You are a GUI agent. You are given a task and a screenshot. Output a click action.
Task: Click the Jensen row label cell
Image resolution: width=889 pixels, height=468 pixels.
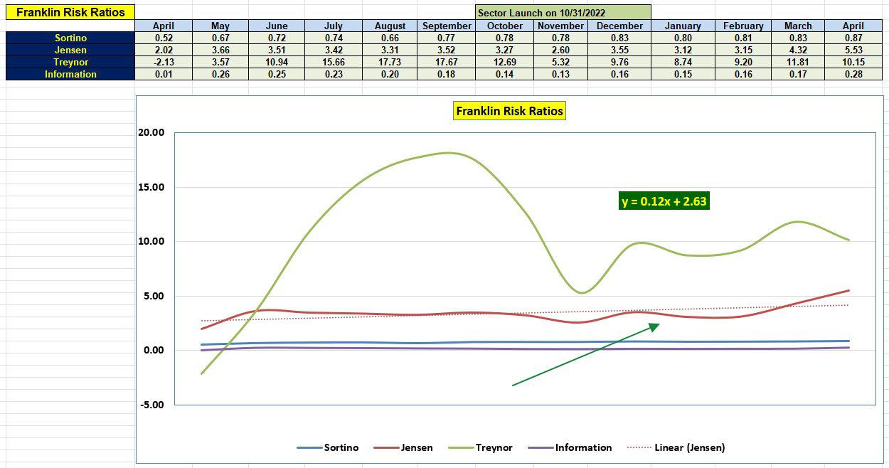point(71,50)
